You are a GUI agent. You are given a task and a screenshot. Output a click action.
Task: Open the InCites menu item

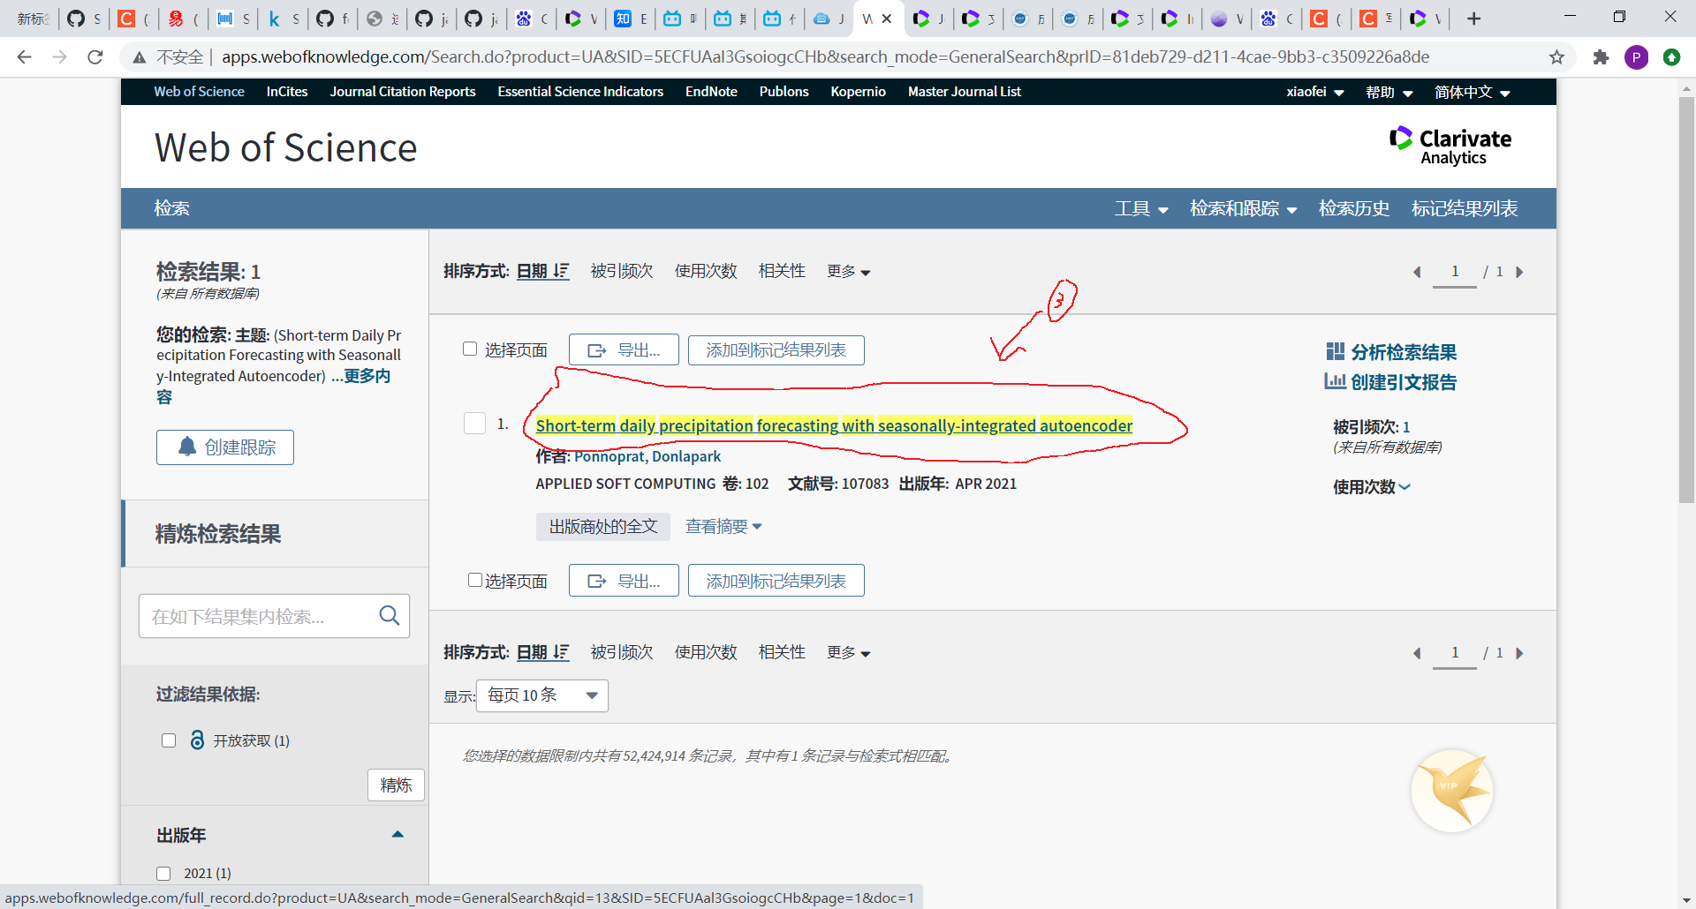[286, 91]
